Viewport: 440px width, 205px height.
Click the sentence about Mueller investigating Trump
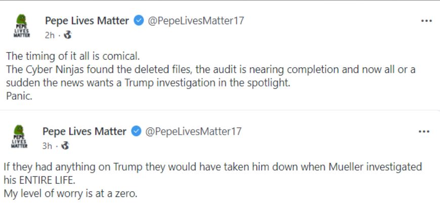click(x=212, y=167)
